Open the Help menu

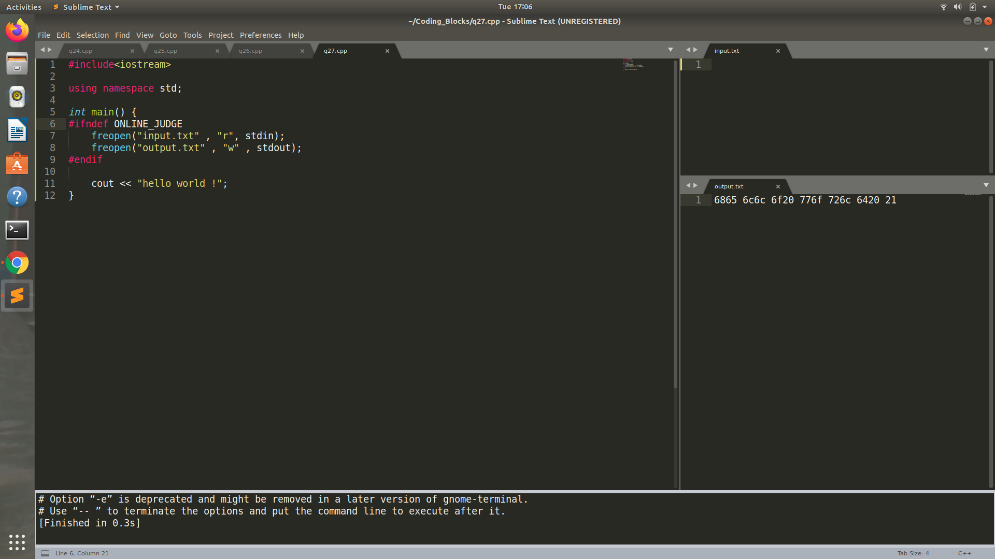(x=296, y=35)
